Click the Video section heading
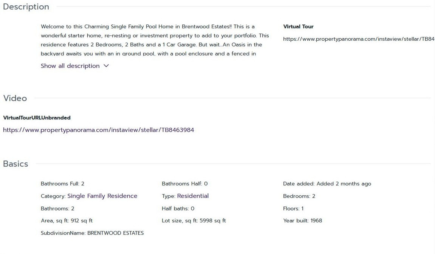 coord(15,98)
